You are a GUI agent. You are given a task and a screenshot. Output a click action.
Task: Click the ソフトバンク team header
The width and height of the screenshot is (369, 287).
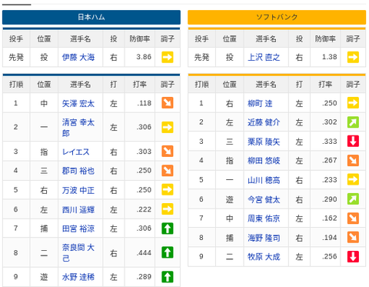point(277,17)
